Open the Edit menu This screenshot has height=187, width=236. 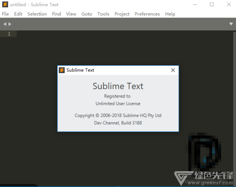point(18,14)
